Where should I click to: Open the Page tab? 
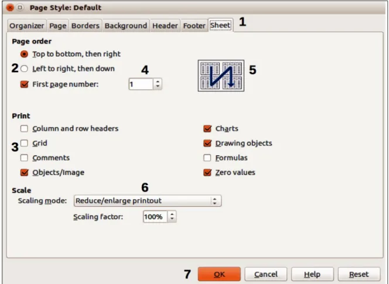tap(58, 26)
